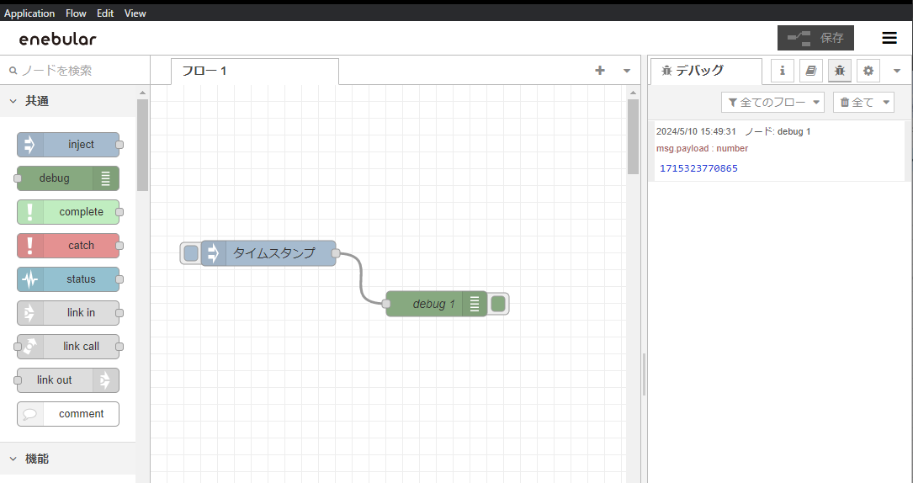Click the msg.payload : number label
913x483 pixels.
(703, 148)
